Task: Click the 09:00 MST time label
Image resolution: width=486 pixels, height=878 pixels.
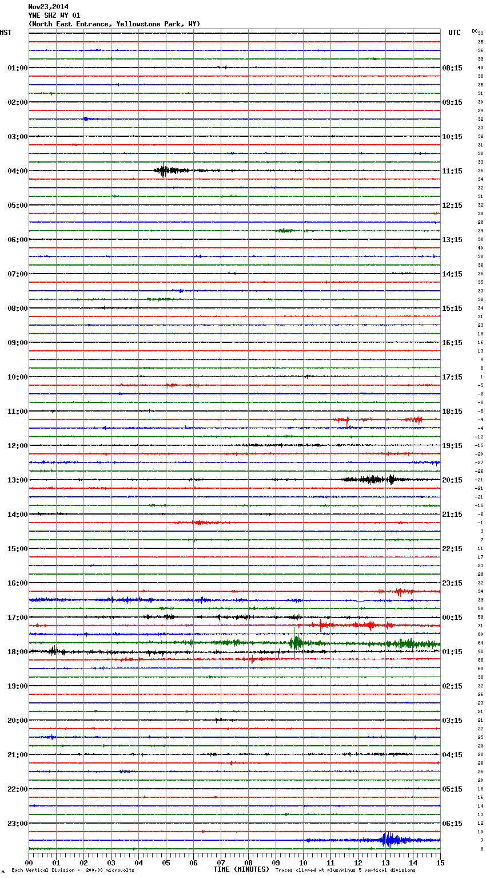Action: click(17, 343)
